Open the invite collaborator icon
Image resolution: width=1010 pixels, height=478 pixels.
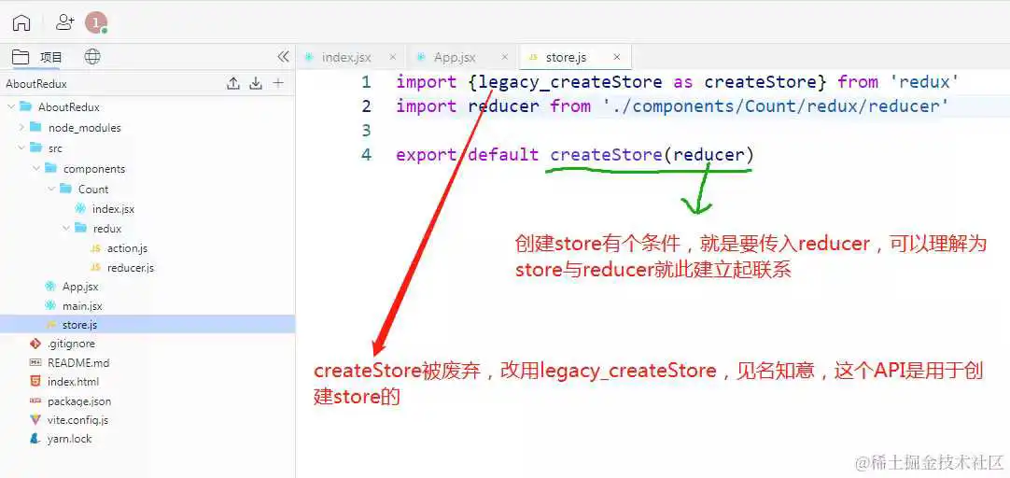coord(64,22)
